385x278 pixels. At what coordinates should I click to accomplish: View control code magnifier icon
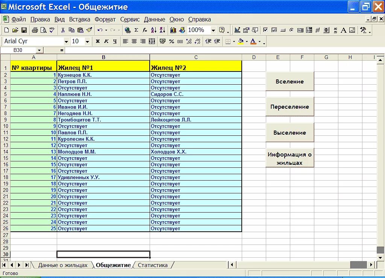(255, 30)
